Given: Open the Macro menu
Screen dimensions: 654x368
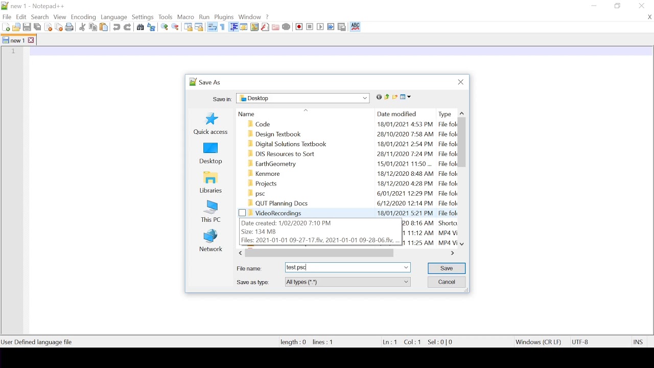Looking at the screenshot, I should pyautogui.click(x=185, y=17).
